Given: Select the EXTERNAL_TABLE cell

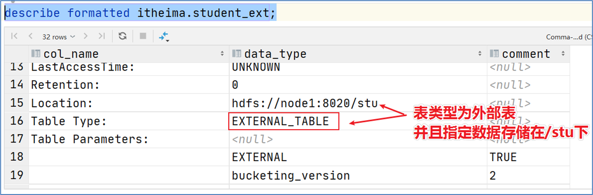Looking at the screenshot, I should coord(284,121).
